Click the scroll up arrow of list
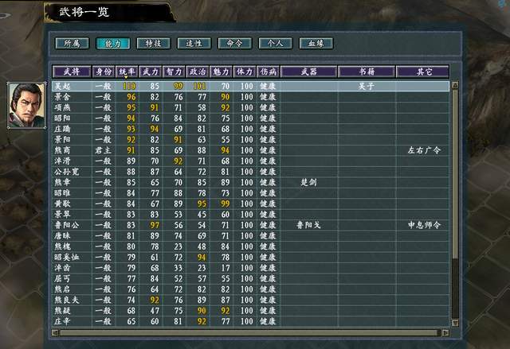Screen dimensions: 510x349 (455, 85)
